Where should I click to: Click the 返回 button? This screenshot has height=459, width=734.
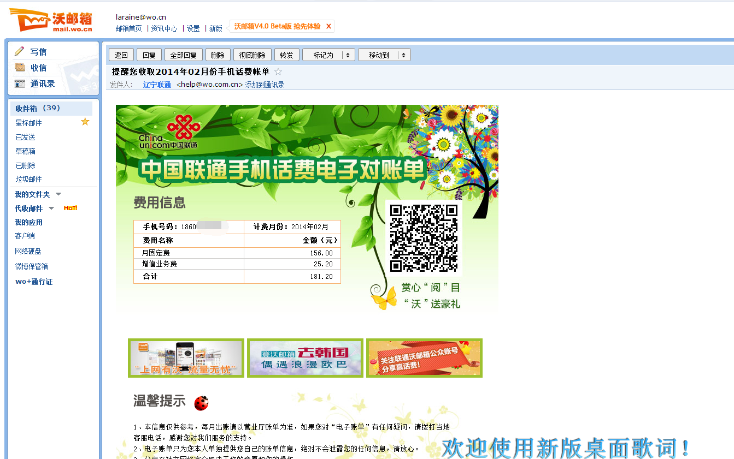click(x=121, y=55)
